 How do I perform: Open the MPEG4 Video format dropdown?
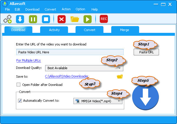98,101
